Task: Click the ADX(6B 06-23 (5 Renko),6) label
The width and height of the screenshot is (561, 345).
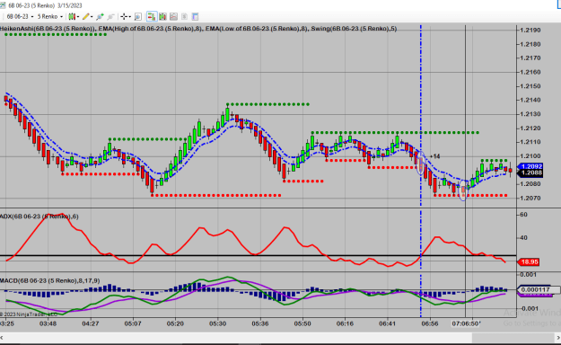Action: (39, 217)
